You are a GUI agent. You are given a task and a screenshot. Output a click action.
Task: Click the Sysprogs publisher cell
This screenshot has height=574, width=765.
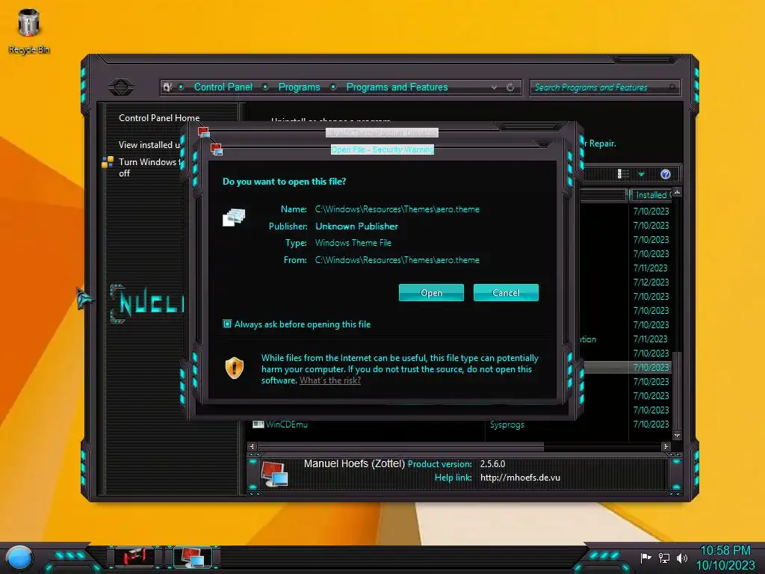click(507, 425)
